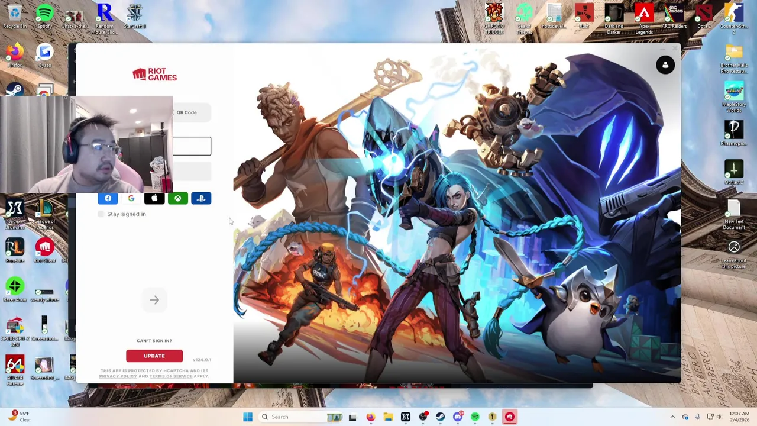Click the taskbar Search box

302,417
